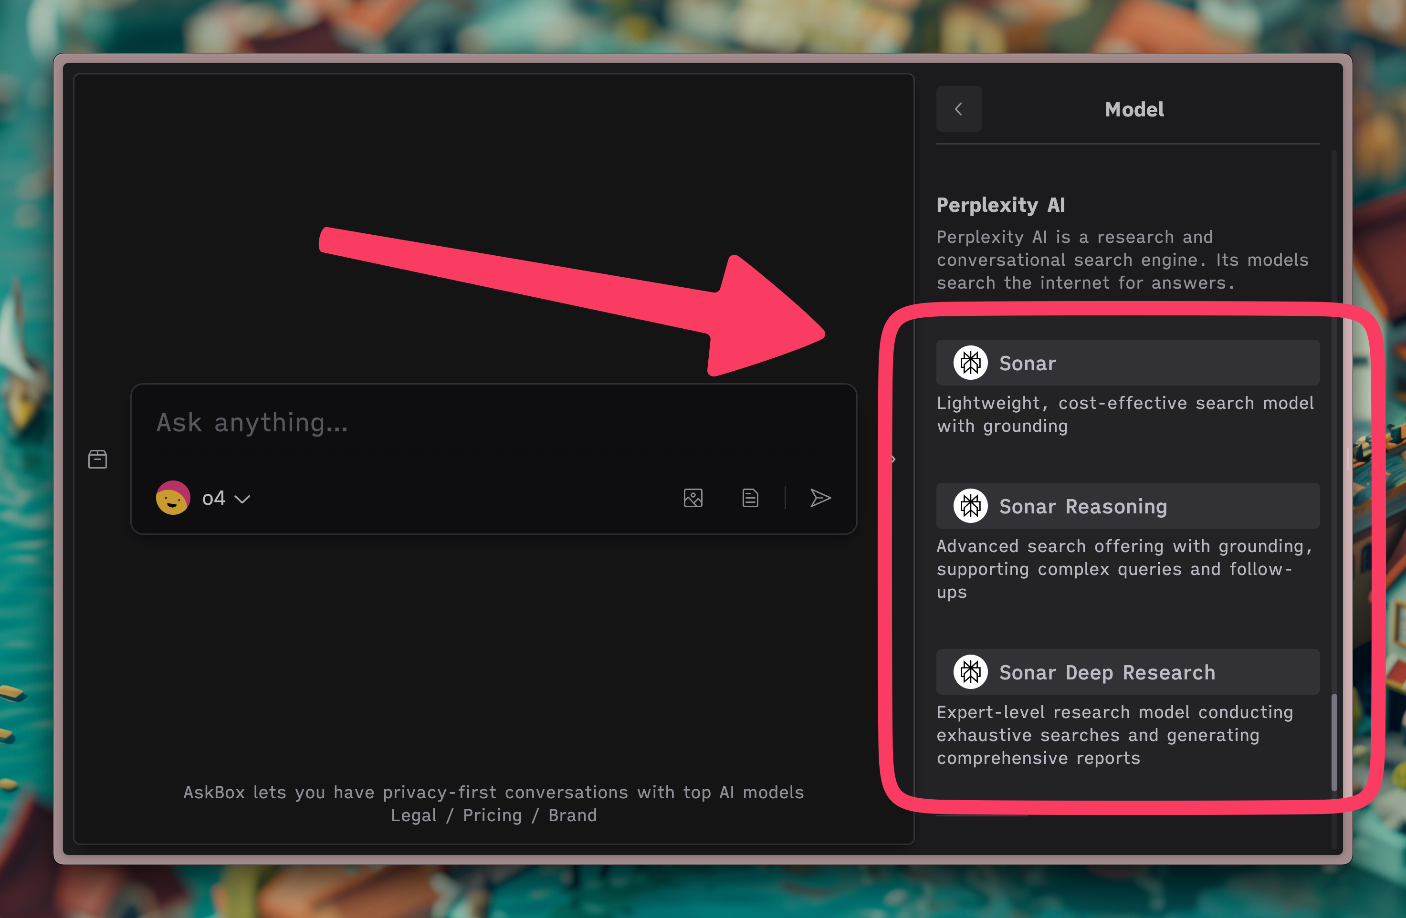The image size is (1406, 918).
Task: Choose the Sonar Reasoning model
Action: [1128, 506]
